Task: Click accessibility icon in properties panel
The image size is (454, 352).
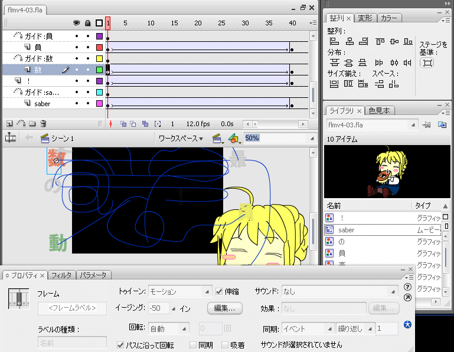Action: pos(408,324)
